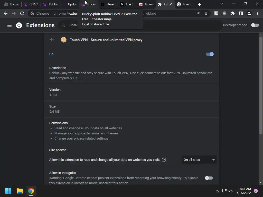This screenshot has width=263, height=197.
Task: Open Chrome three-dot menu
Action: tap(257, 13)
